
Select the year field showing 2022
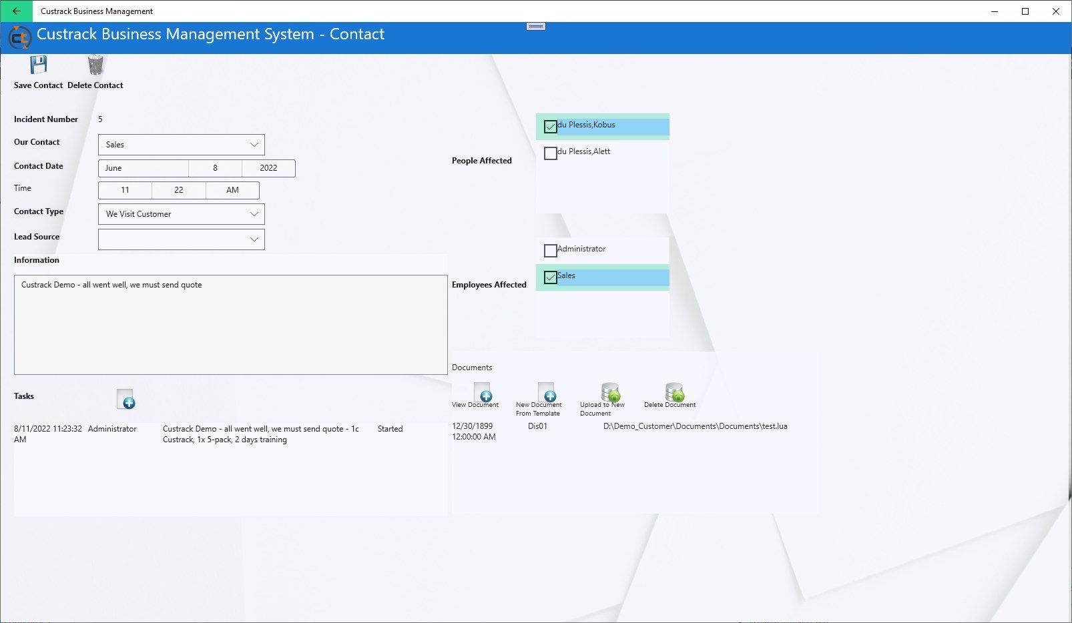[268, 168]
